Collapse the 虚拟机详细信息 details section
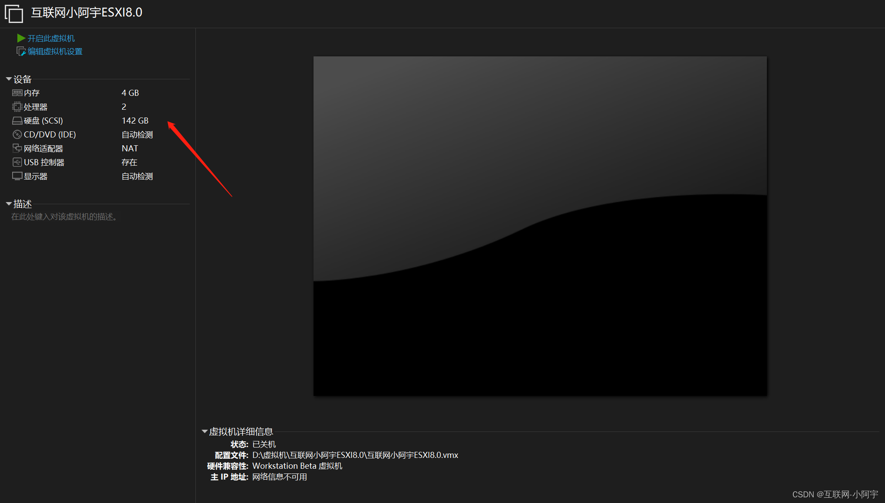 tap(205, 431)
